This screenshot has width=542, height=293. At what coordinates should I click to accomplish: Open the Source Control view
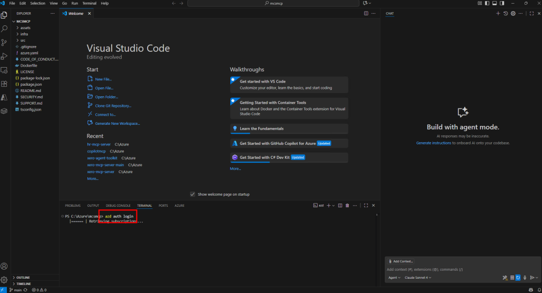(4, 42)
